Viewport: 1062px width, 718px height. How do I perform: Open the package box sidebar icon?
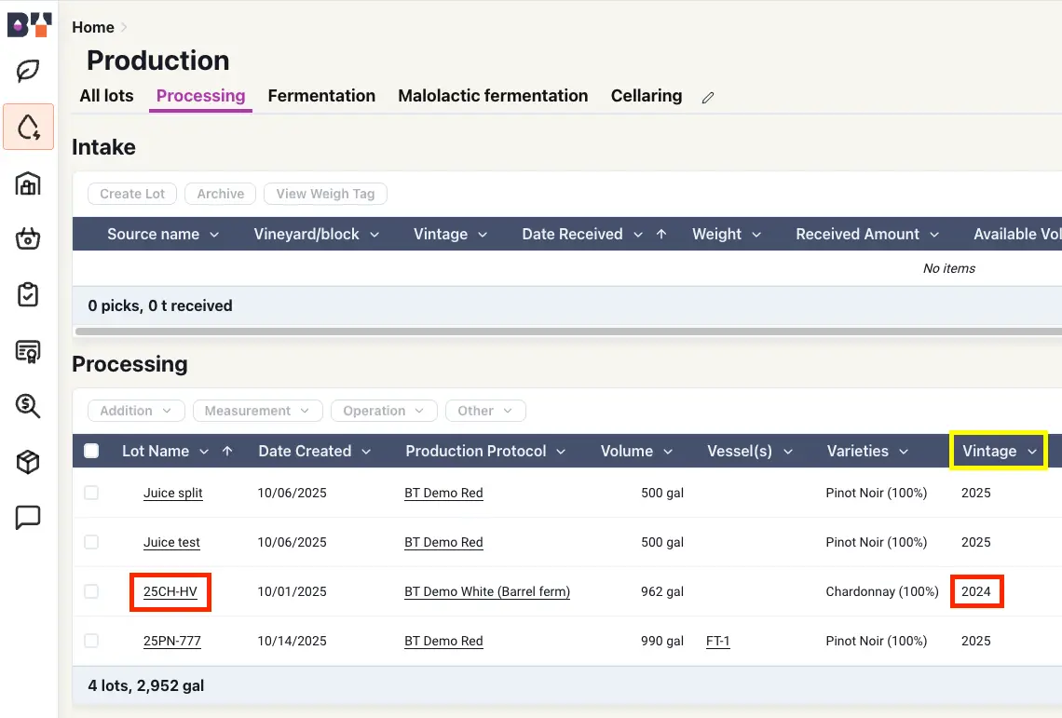pos(28,461)
